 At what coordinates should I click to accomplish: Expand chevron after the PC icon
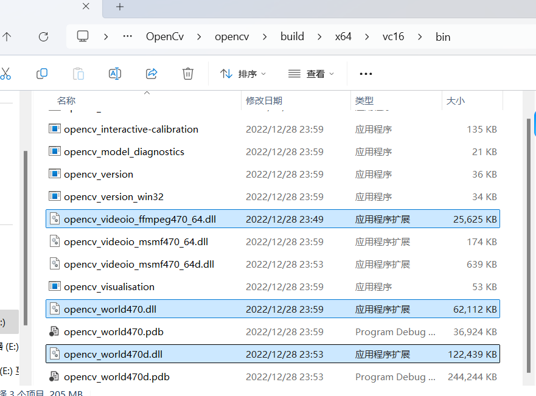[x=106, y=36]
